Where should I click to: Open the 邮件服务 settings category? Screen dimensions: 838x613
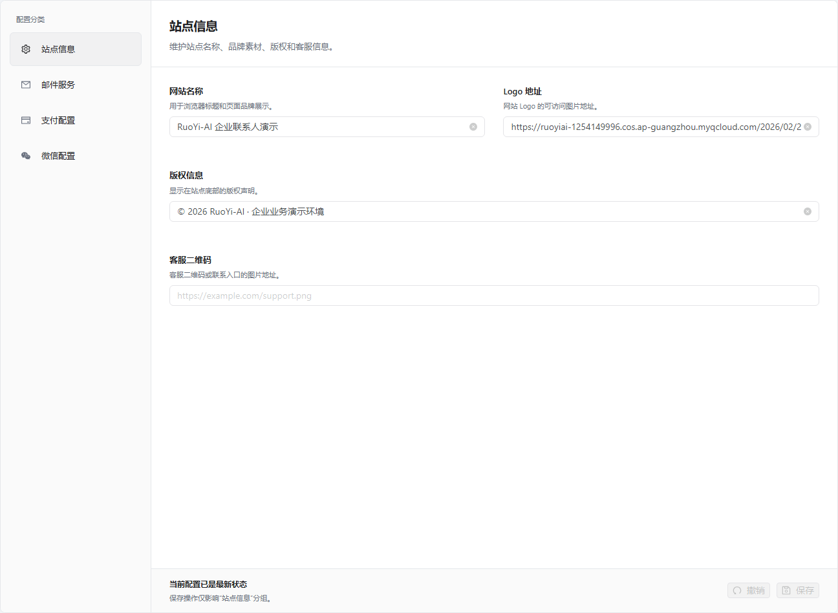coord(76,85)
